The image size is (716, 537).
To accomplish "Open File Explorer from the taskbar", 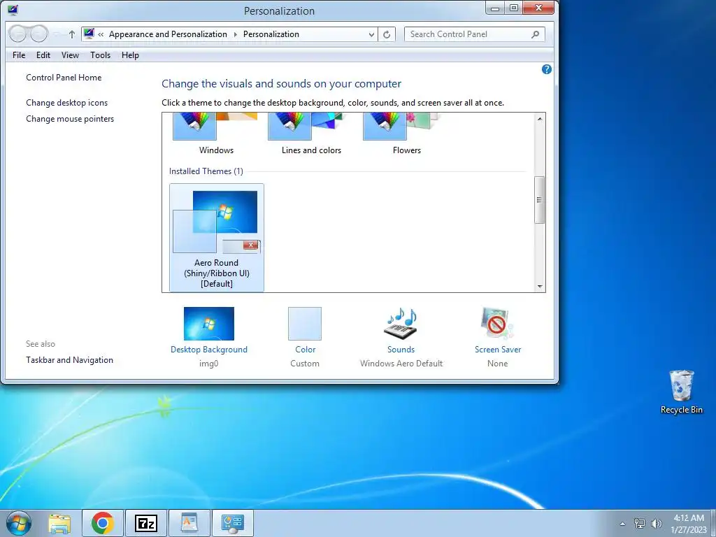I will pos(60,523).
